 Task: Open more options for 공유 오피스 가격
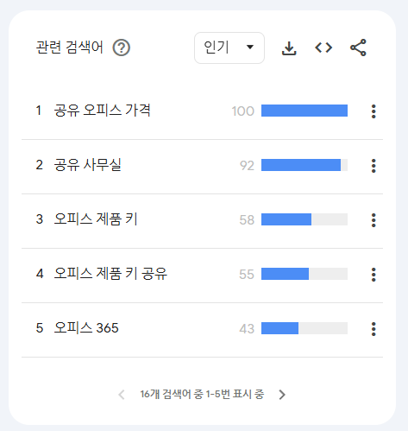(x=373, y=111)
